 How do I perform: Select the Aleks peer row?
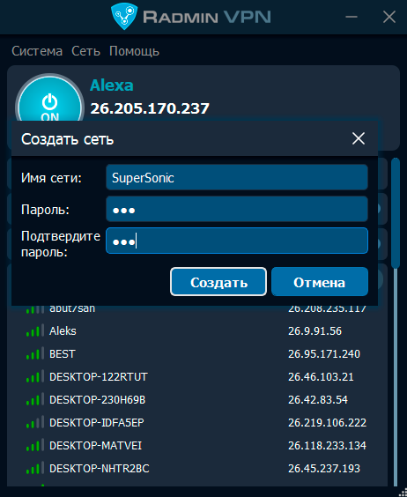click(x=196, y=331)
